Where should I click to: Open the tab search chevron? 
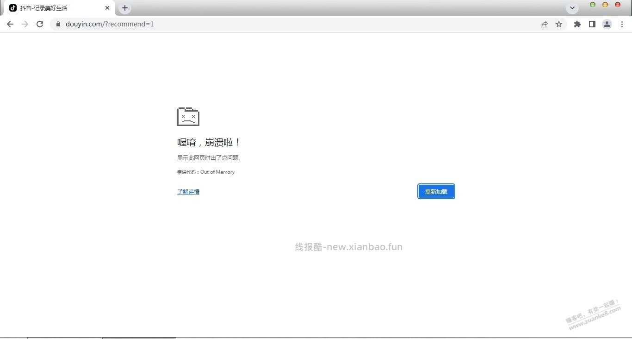click(x=572, y=8)
